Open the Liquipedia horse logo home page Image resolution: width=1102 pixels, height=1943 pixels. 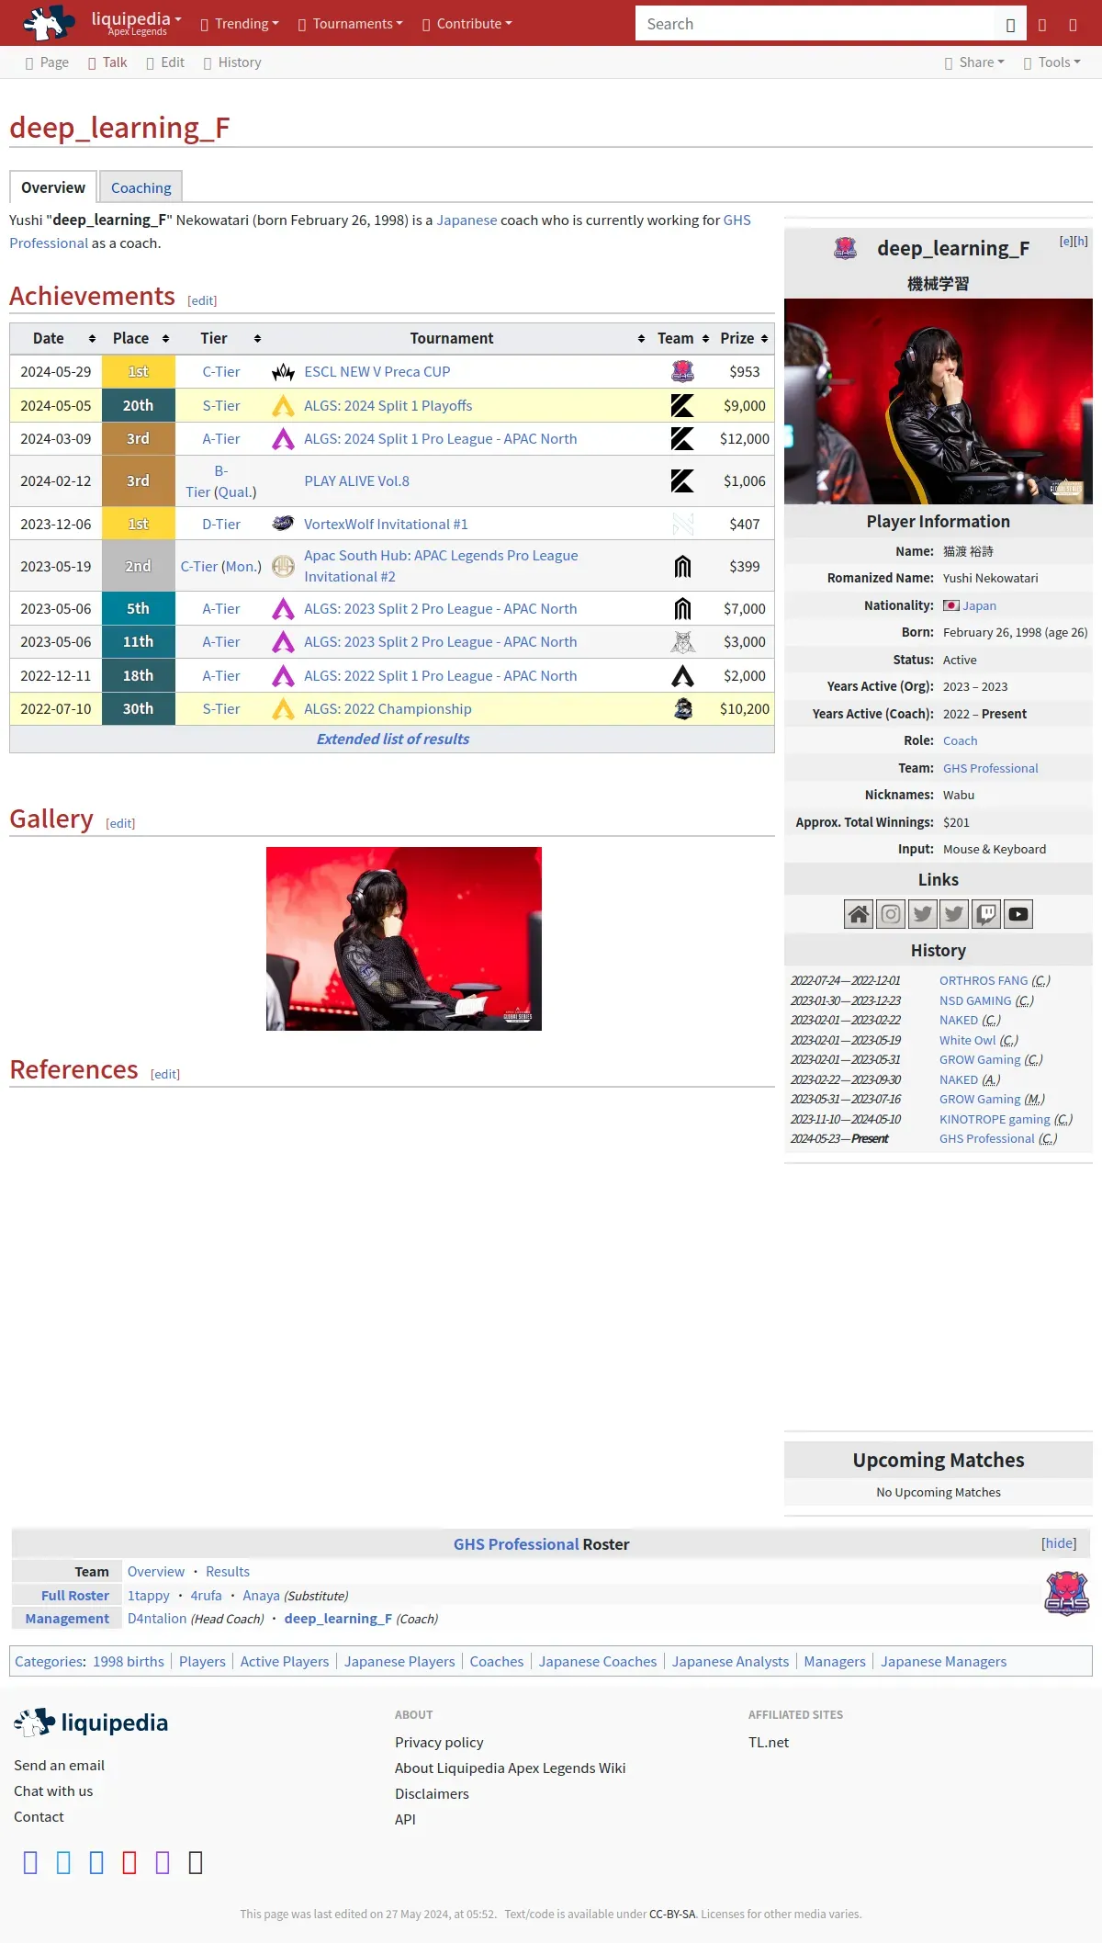pyautogui.click(x=49, y=23)
